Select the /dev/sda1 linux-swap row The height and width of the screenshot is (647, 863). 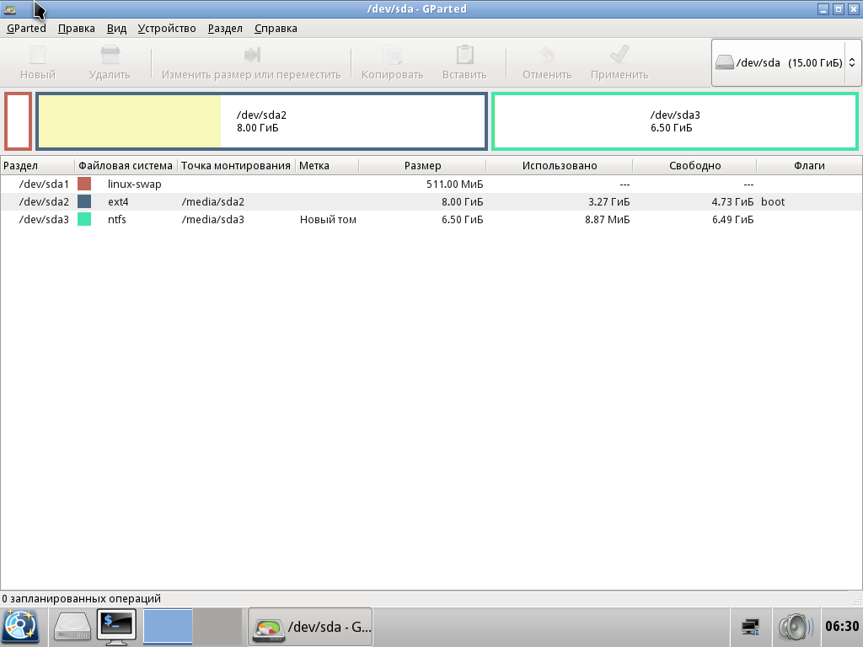pos(253,184)
